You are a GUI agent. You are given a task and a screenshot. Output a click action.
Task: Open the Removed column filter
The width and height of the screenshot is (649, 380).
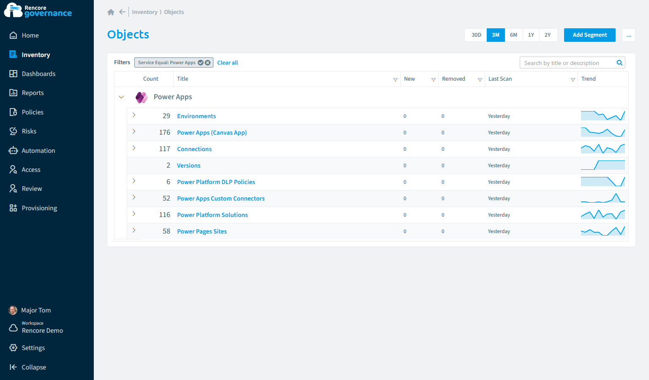(480, 79)
